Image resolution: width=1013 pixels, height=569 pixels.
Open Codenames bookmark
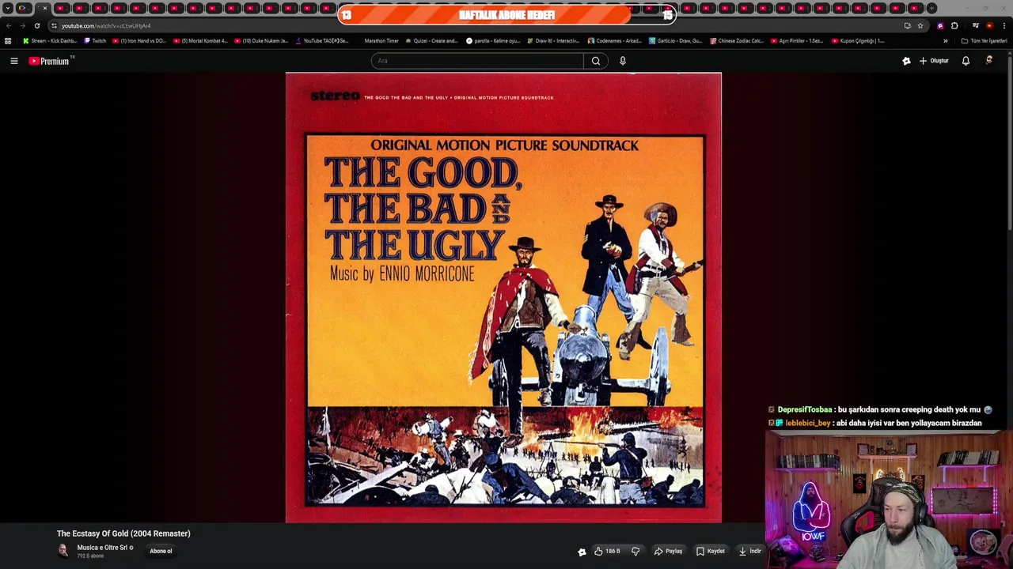click(614, 41)
